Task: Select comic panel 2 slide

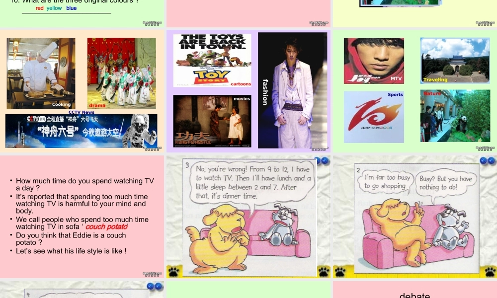Action: pyautogui.click(x=415, y=217)
